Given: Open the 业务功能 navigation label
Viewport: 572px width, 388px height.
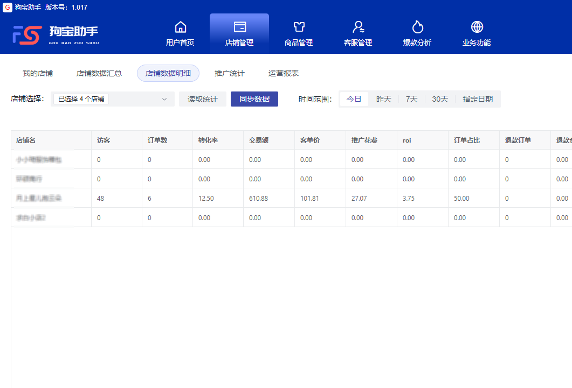Looking at the screenshot, I should tap(477, 43).
